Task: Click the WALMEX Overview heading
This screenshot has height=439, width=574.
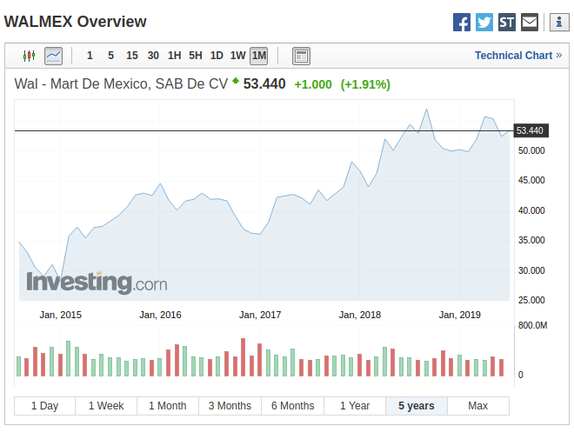Action: tap(76, 22)
